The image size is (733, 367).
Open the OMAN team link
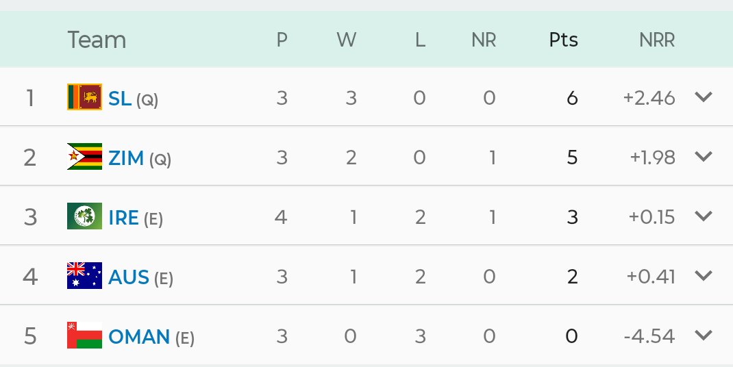click(x=139, y=337)
